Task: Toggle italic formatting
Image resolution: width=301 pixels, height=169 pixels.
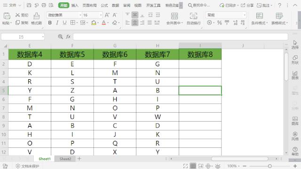Action: tap(57, 23)
